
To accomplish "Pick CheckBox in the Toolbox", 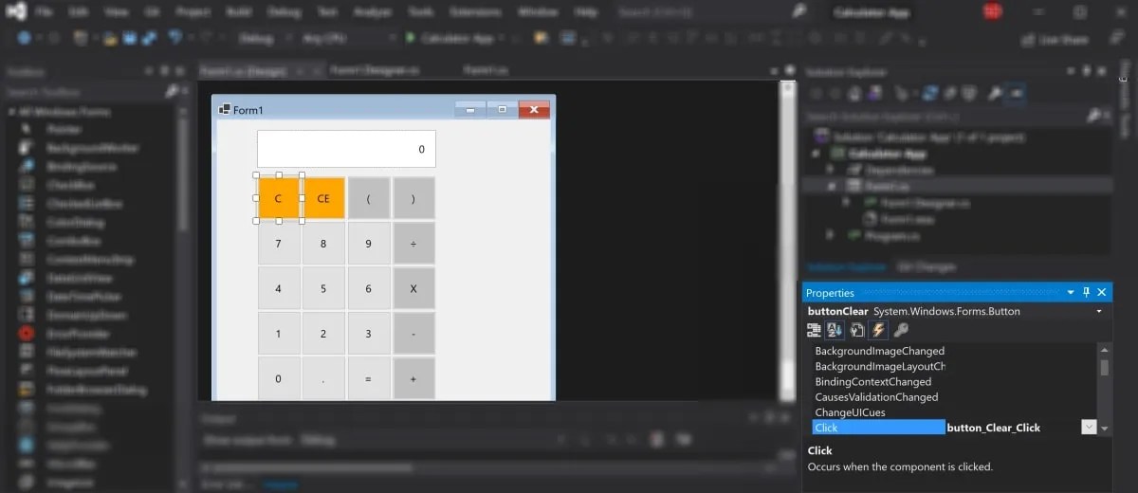I will [x=73, y=185].
